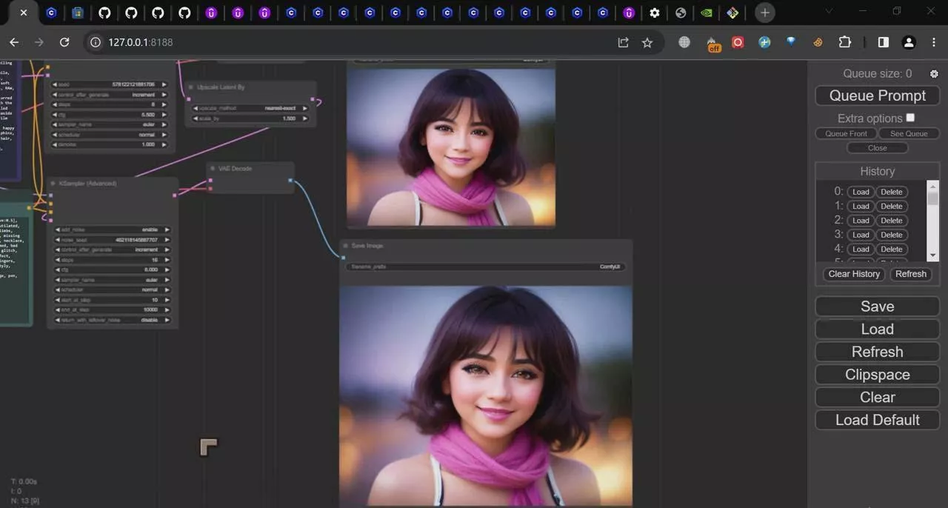Enable the Extra options checkbox
Viewport: 948px width, 508px height.
pos(910,117)
